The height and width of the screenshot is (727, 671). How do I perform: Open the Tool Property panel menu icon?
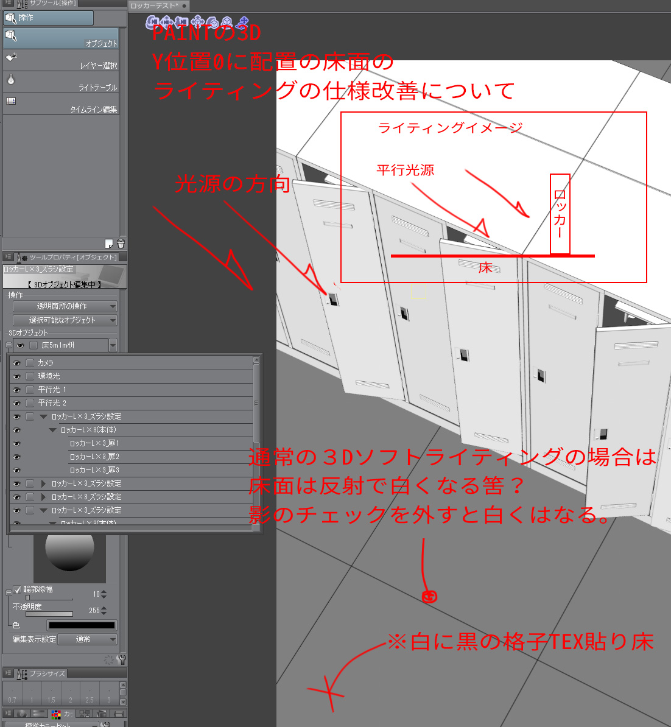[x=9, y=257]
